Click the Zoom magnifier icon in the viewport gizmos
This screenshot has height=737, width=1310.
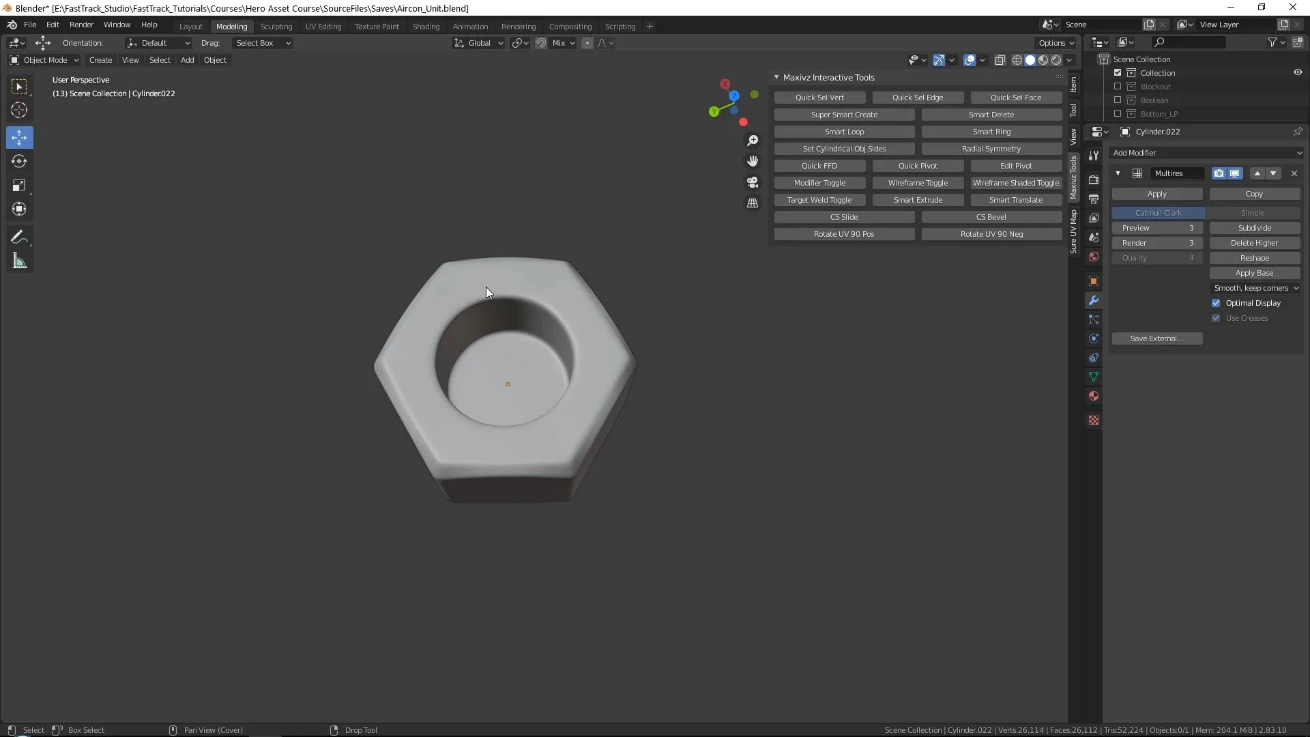click(753, 141)
